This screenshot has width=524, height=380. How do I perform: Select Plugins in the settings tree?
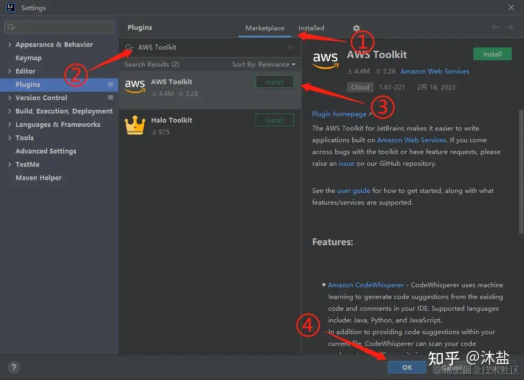pyautogui.click(x=59, y=85)
